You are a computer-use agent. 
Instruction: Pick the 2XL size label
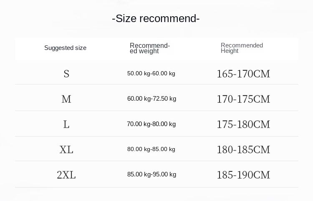[66, 175]
